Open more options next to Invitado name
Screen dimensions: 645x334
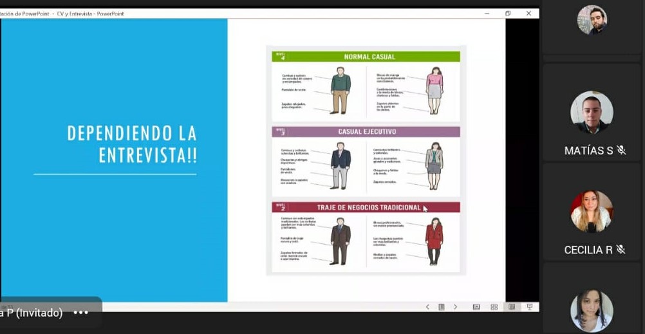(x=80, y=313)
